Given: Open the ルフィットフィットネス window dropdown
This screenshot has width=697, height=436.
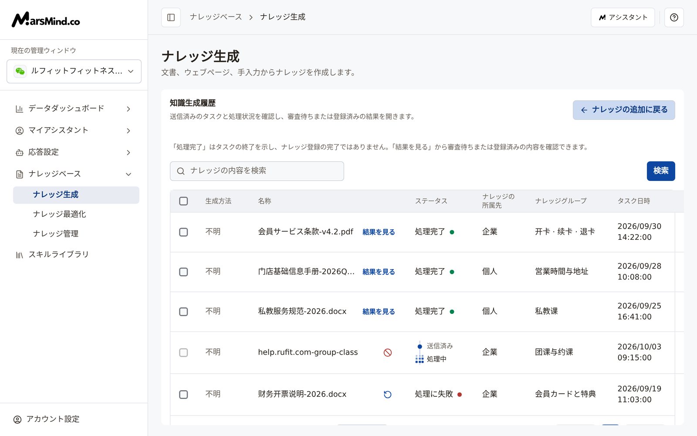Looking at the screenshot, I should pos(74,71).
